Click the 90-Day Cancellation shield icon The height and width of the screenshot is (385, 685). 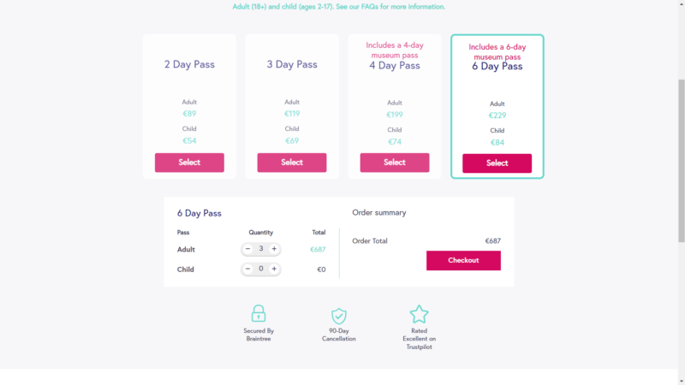click(338, 316)
